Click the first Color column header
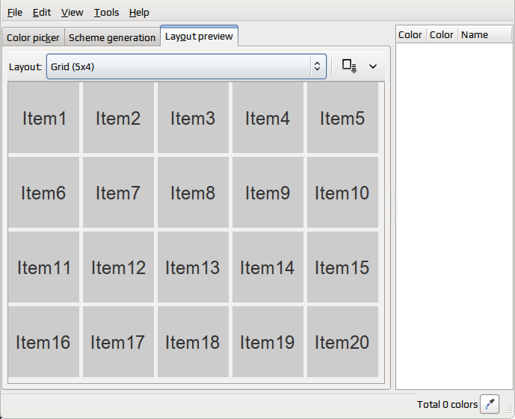Image resolution: width=515 pixels, height=419 pixels. click(410, 34)
